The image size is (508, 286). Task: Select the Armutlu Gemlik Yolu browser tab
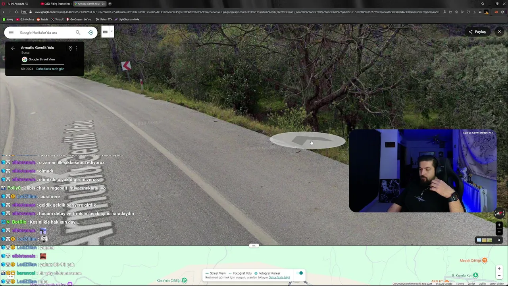pos(89,4)
